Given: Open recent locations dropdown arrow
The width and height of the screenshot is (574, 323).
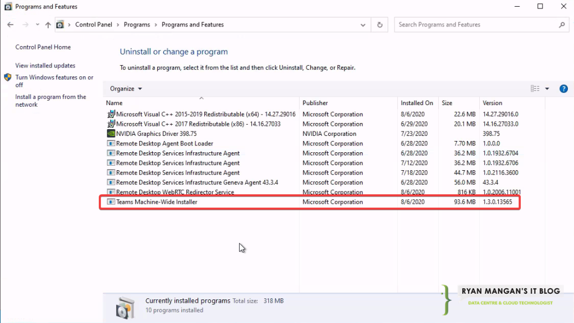Looking at the screenshot, I should (38, 25).
